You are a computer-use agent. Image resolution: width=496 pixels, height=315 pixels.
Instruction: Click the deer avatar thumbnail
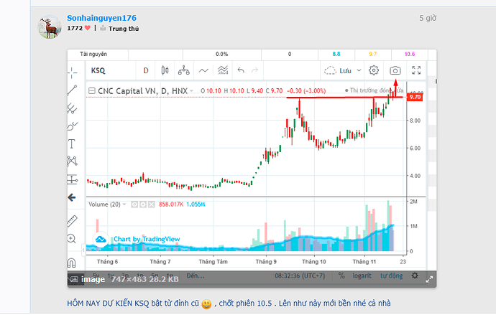(x=49, y=27)
